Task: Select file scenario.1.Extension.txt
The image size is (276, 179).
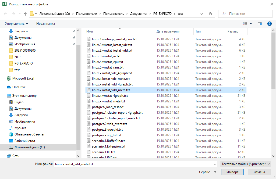Action: click(x=109, y=146)
